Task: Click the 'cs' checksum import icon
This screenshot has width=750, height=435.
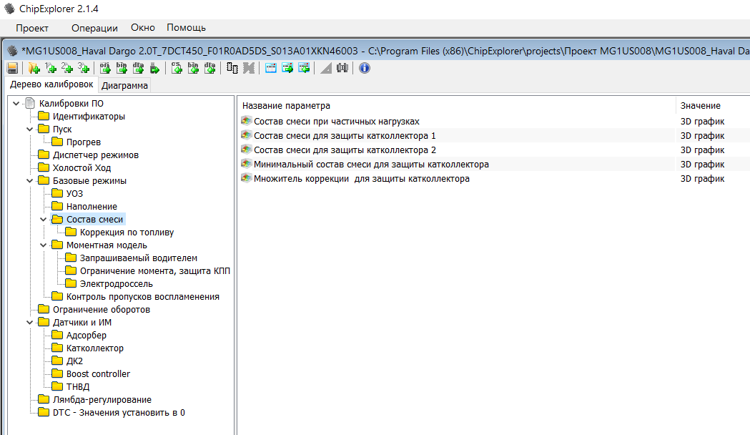Action: 177,68
